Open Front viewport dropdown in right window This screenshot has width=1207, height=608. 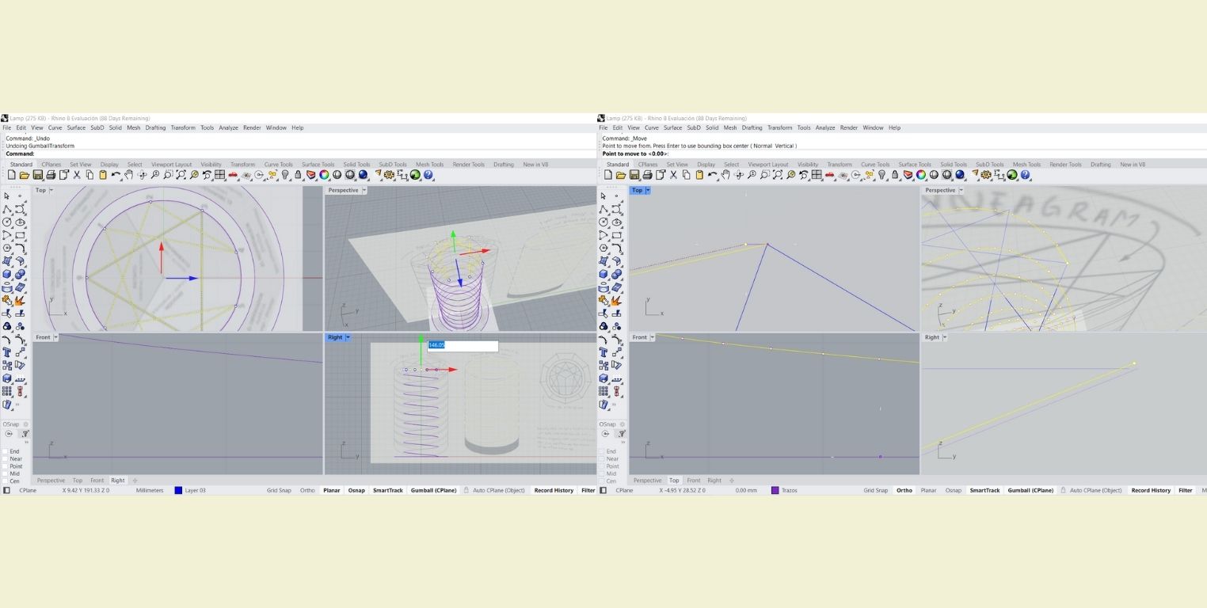coord(653,337)
